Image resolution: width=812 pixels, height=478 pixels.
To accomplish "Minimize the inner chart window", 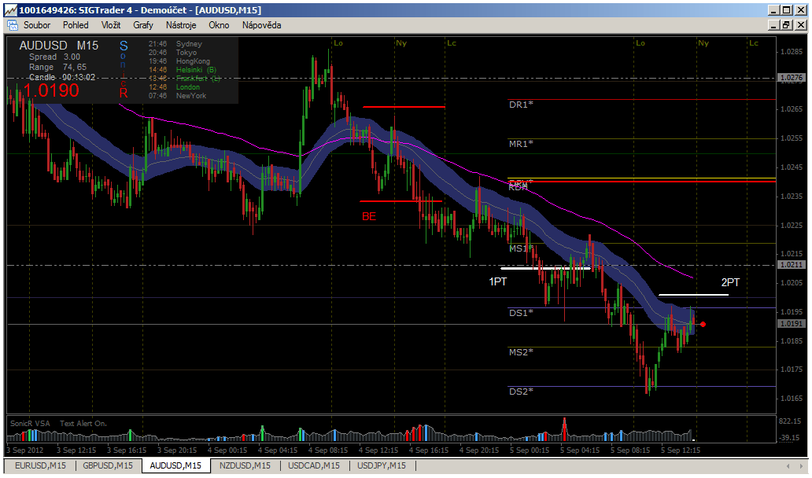I will tap(773, 25).
